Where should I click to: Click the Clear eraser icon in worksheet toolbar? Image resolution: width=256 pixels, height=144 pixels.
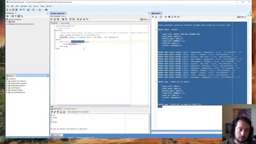coord(81,19)
